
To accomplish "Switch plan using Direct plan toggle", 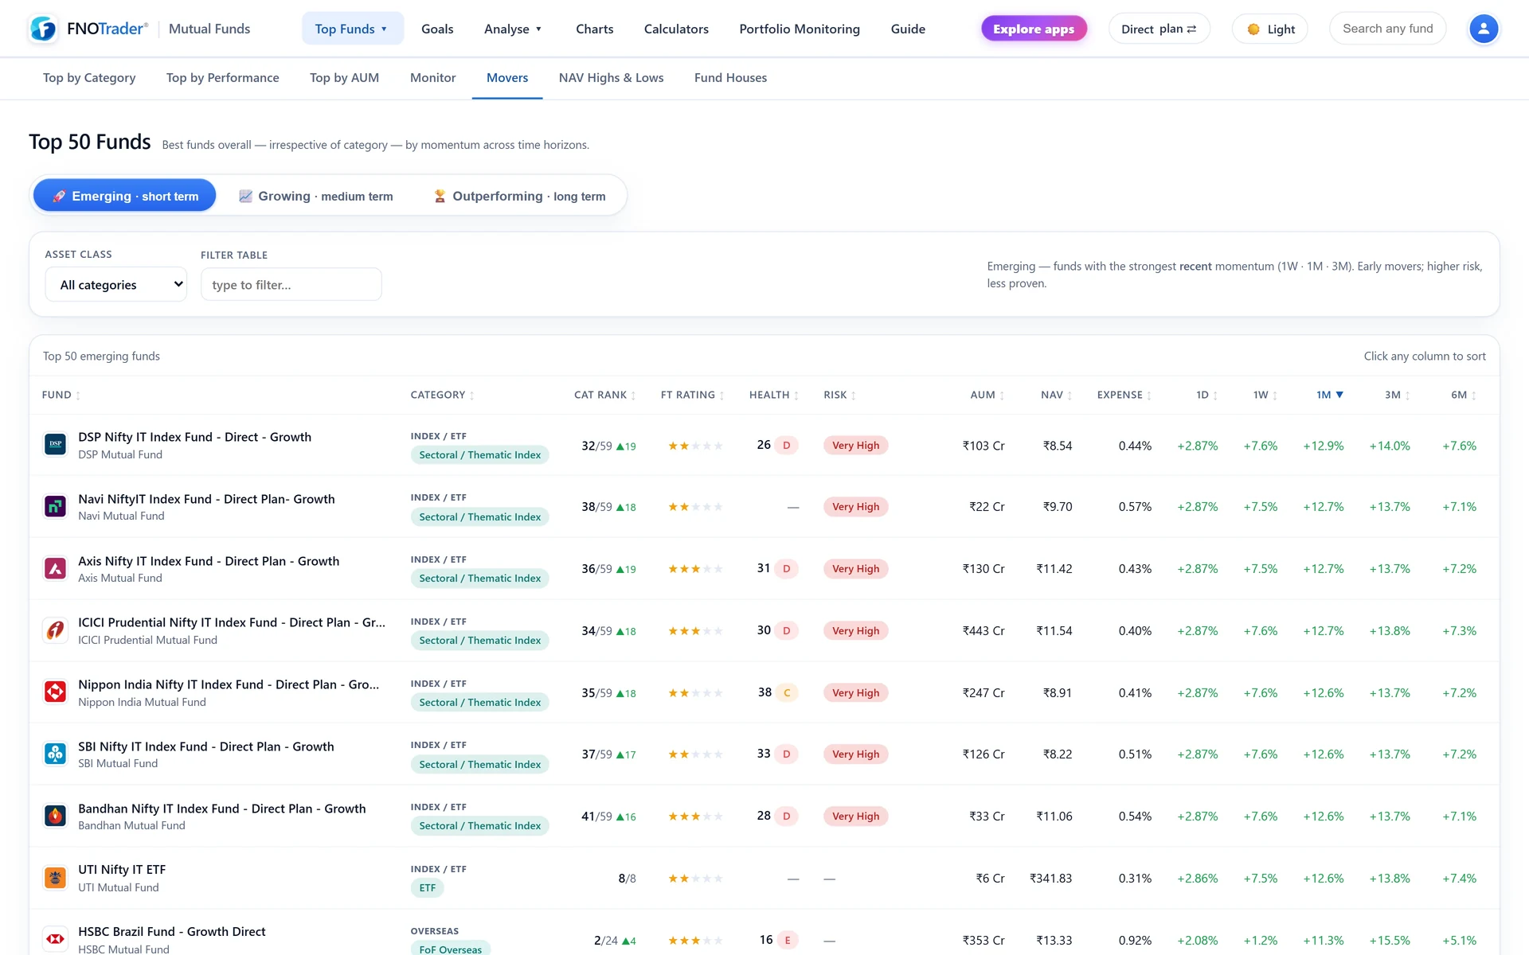I will point(1159,29).
